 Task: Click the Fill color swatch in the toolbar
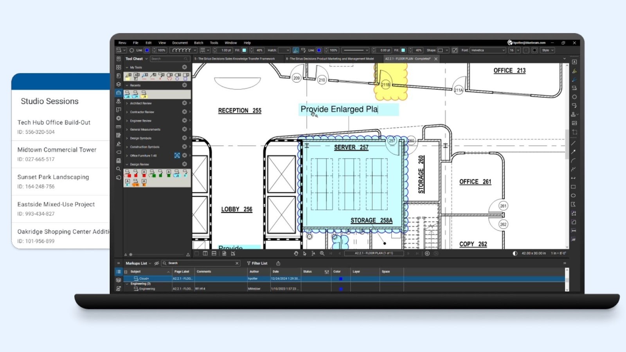coord(244,50)
